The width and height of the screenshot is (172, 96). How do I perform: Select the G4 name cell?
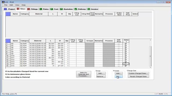pyautogui.click(x=15, y=44)
